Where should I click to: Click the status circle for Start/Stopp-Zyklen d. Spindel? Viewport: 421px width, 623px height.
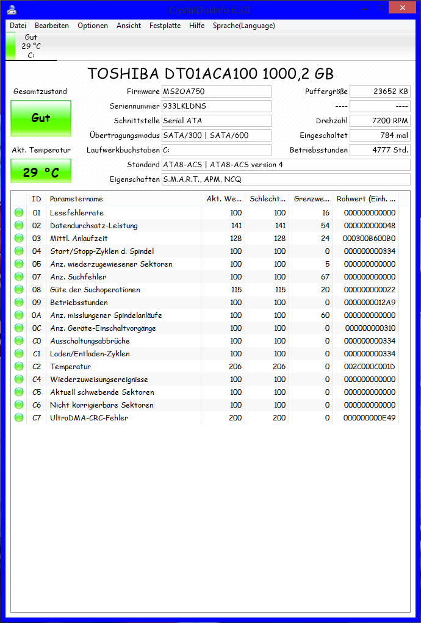click(x=19, y=251)
